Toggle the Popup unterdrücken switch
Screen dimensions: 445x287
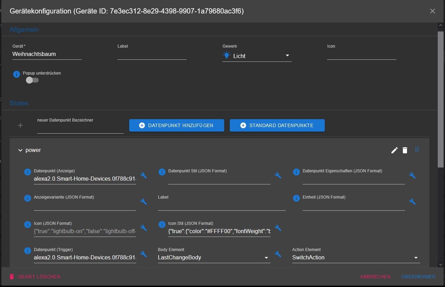click(x=32, y=80)
